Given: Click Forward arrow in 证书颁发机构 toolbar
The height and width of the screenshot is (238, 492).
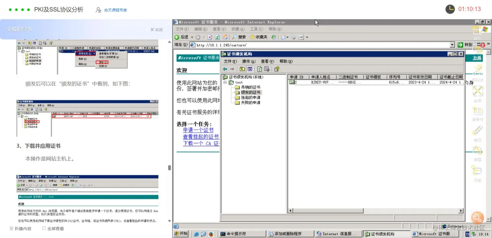Looking at the screenshot, I should pyautogui.click(x=232, y=69).
